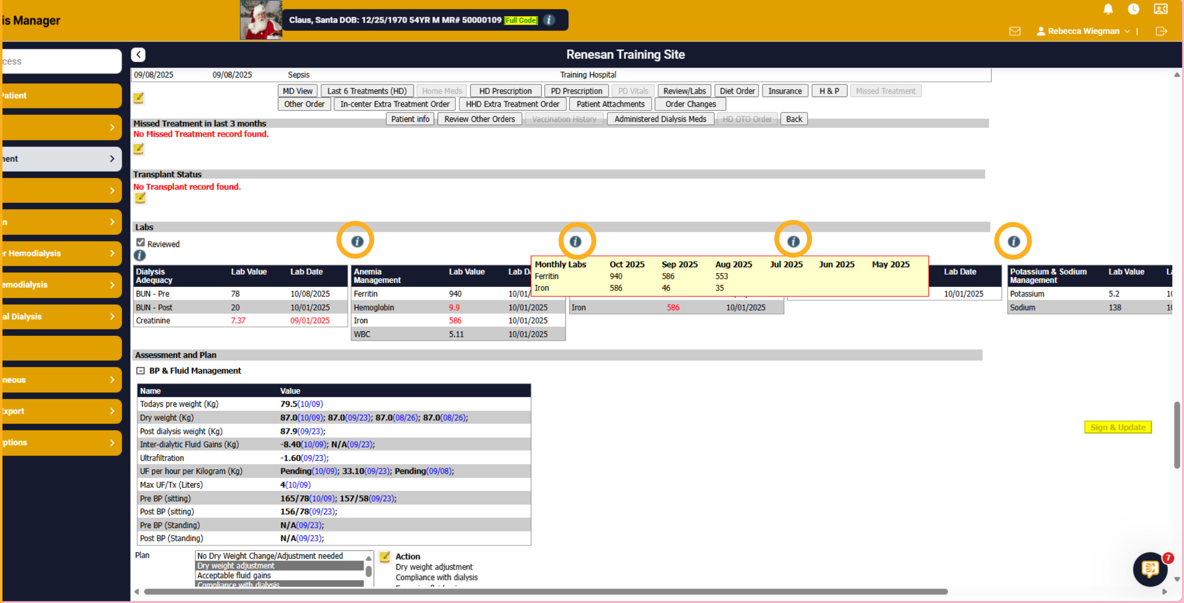Click the main vertical scrollbar thumb

click(x=1177, y=435)
